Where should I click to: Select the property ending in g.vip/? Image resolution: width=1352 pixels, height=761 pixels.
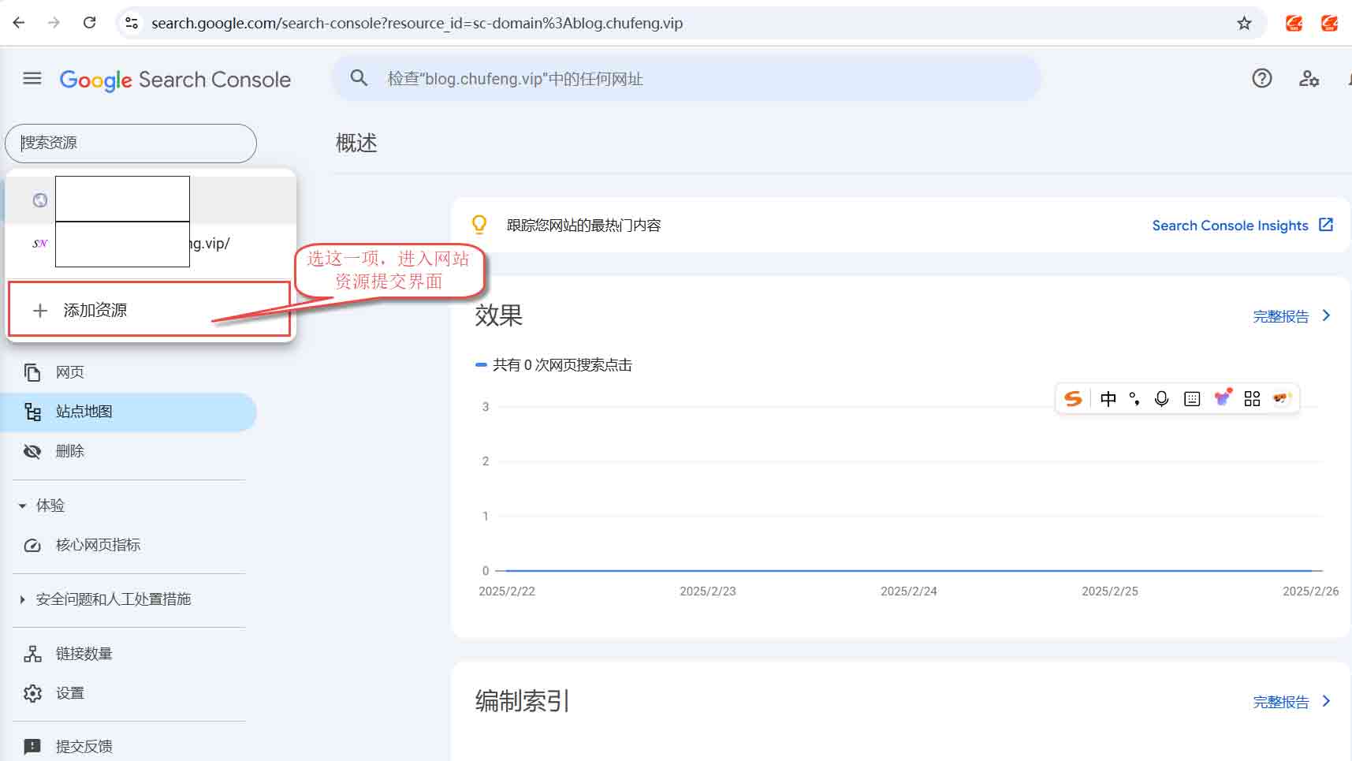(151, 244)
